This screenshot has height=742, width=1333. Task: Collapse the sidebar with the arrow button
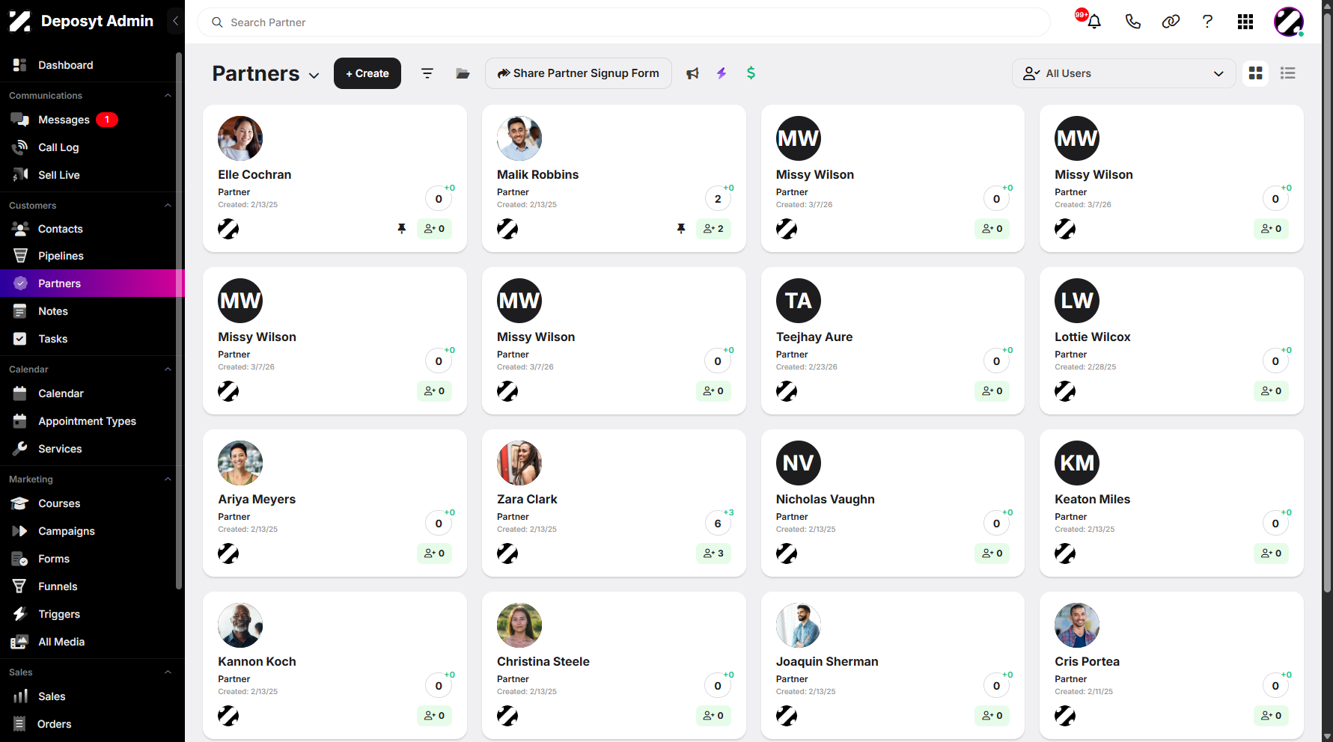(x=175, y=21)
